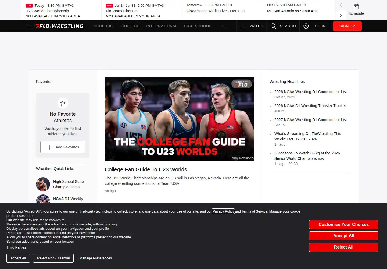Click the favorites star icon
The height and width of the screenshot is (269, 387).
click(x=63, y=103)
